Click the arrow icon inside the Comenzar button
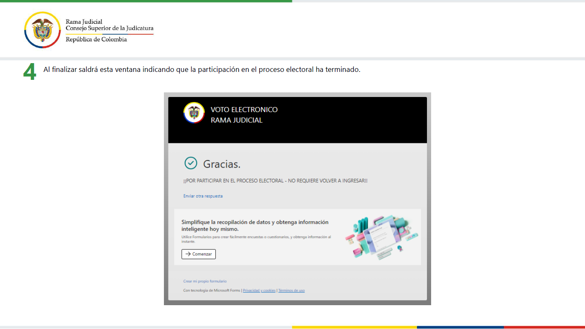 coord(188,254)
